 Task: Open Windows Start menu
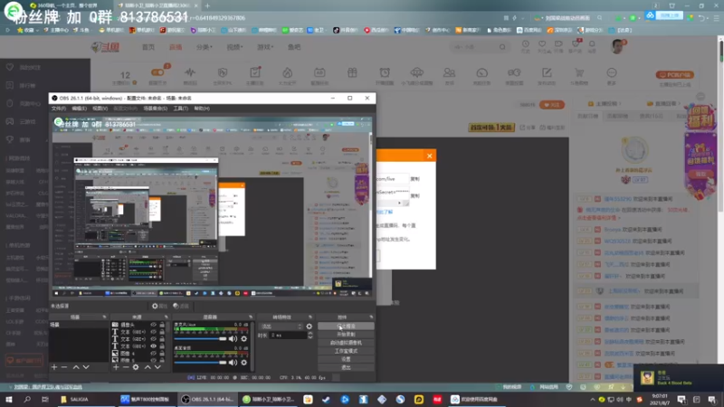coord(9,399)
